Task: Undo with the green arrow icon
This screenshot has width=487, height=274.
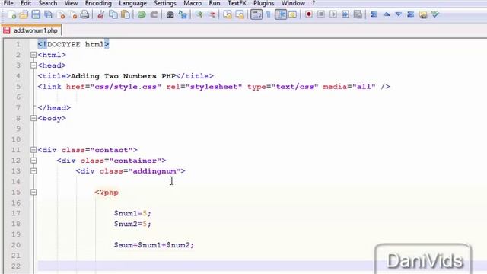Action: pos(142,14)
